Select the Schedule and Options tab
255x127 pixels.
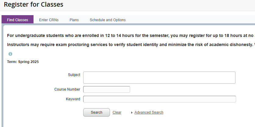tap(108, 20)
